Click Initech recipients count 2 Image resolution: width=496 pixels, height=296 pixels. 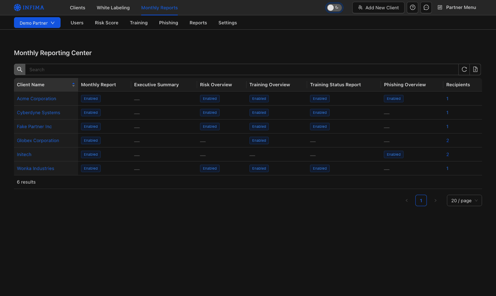point(448,154)
